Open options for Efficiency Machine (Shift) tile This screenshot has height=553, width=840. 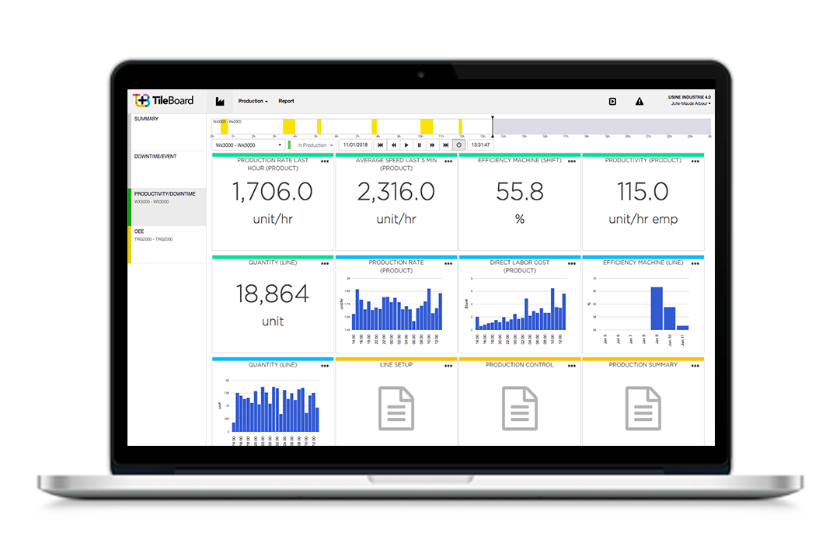572,162
